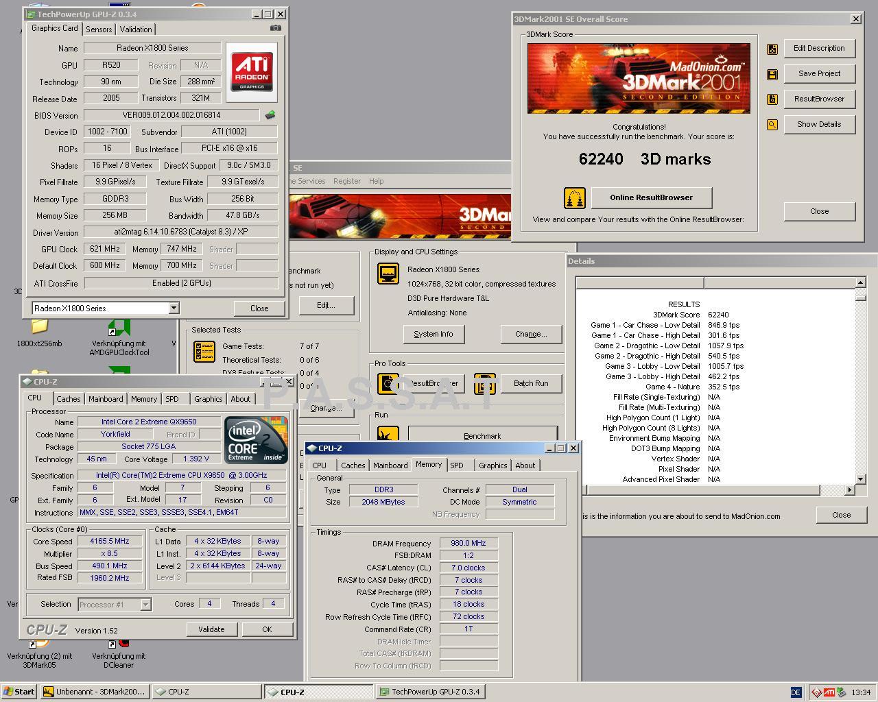Click horizontal scrollbar right arrow in Details list

click(x=849, y=490)
